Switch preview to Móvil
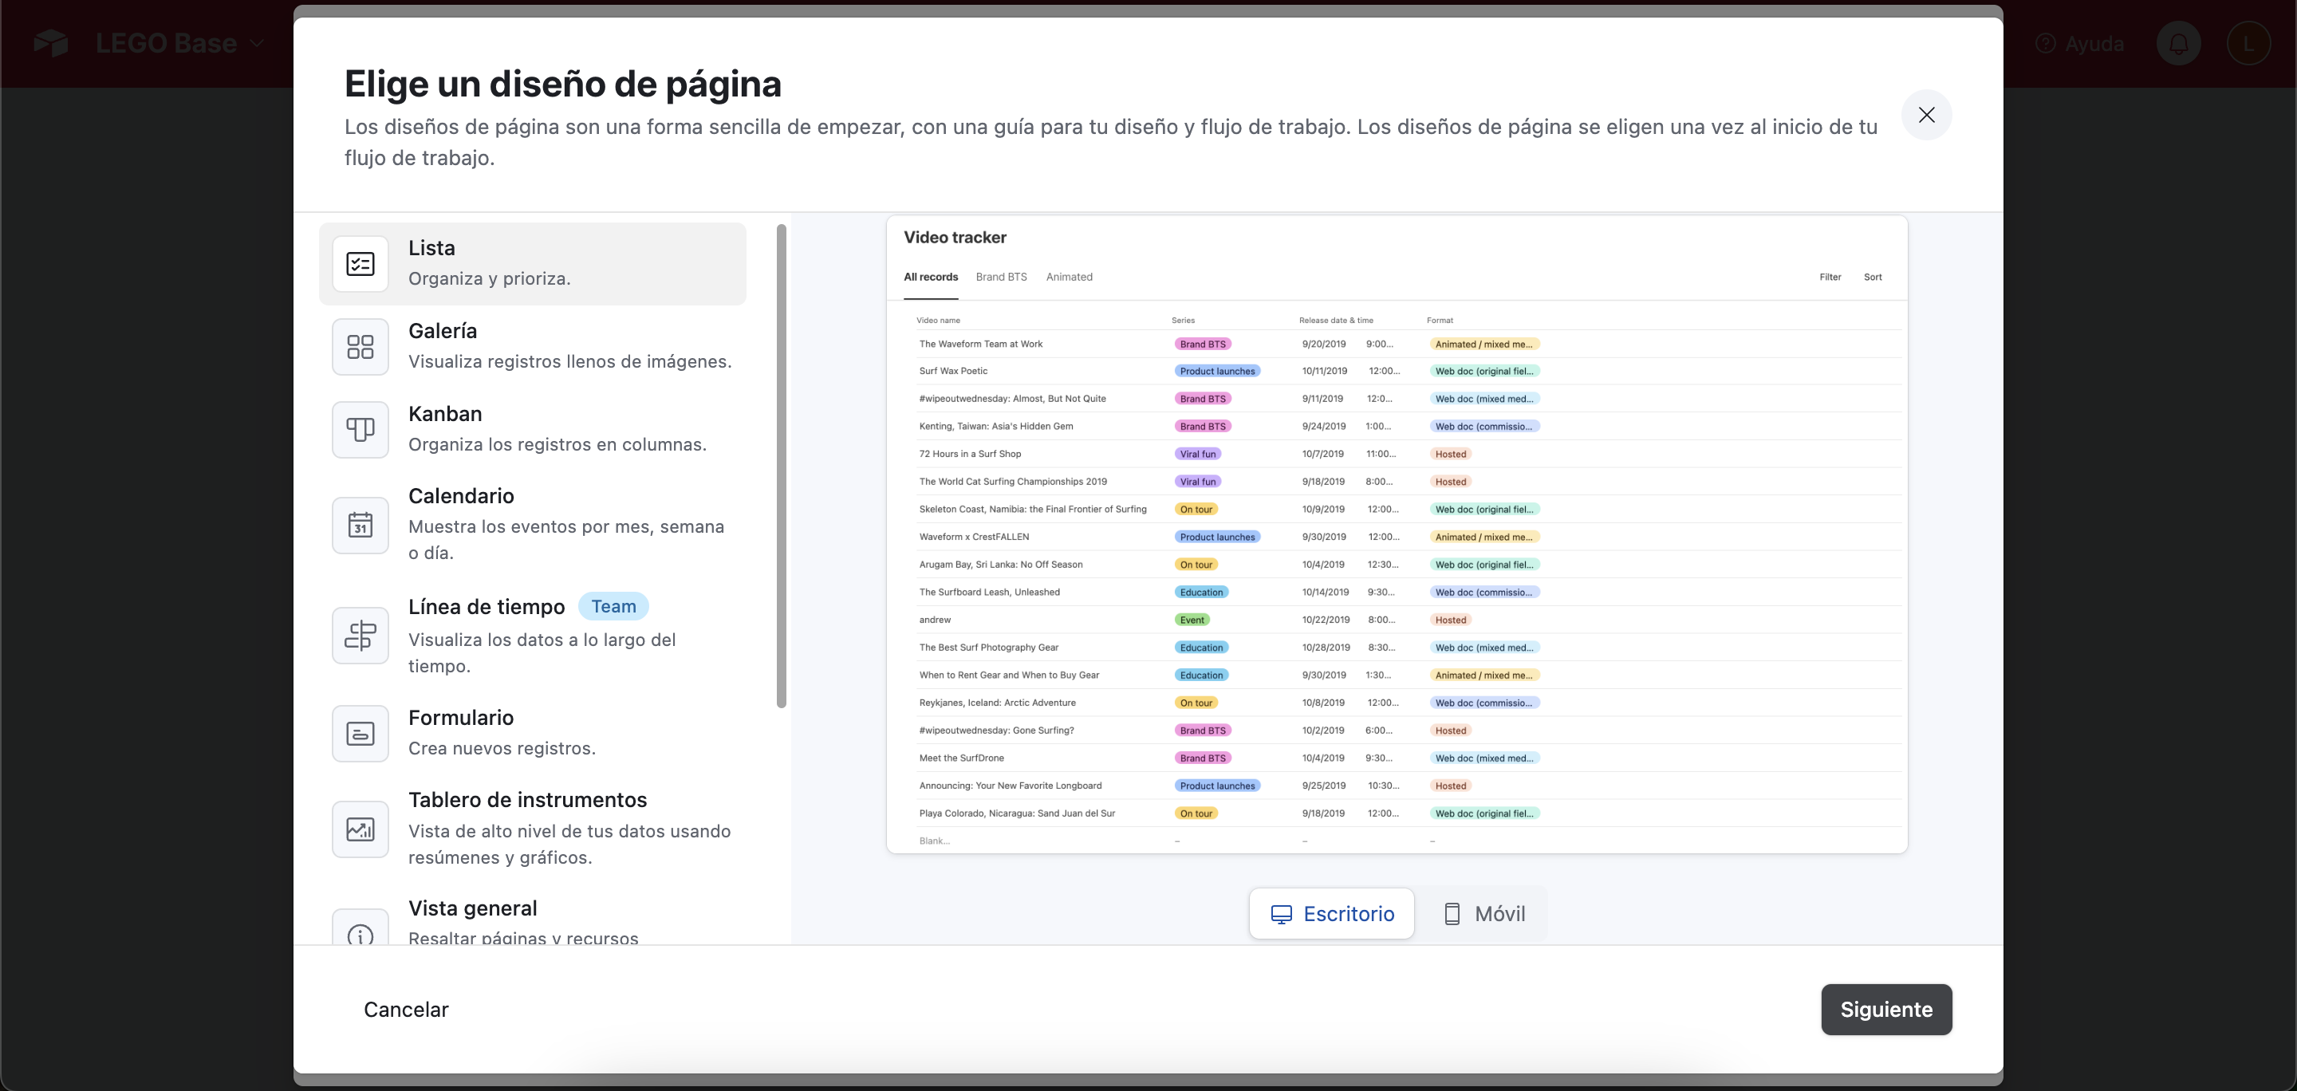Screen dimensions: 2297x1091 pos(1484,914)
